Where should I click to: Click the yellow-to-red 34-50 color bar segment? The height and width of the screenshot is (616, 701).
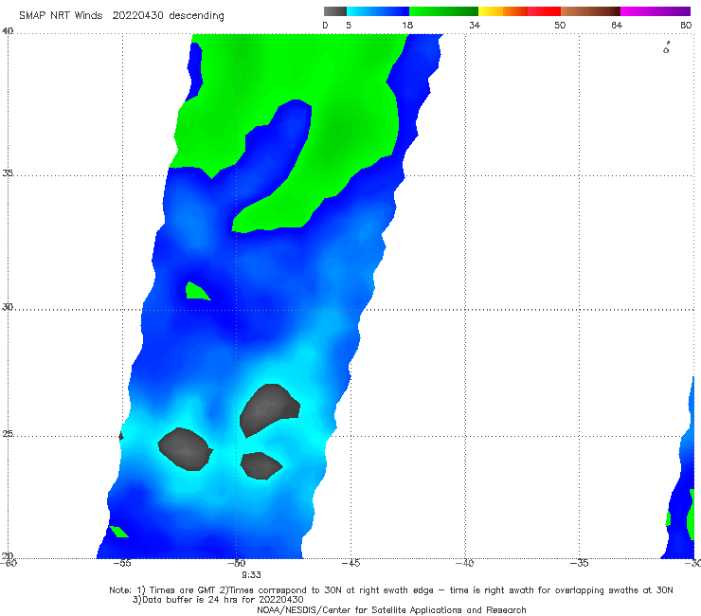pyautogui.click(x=519, y=11)
